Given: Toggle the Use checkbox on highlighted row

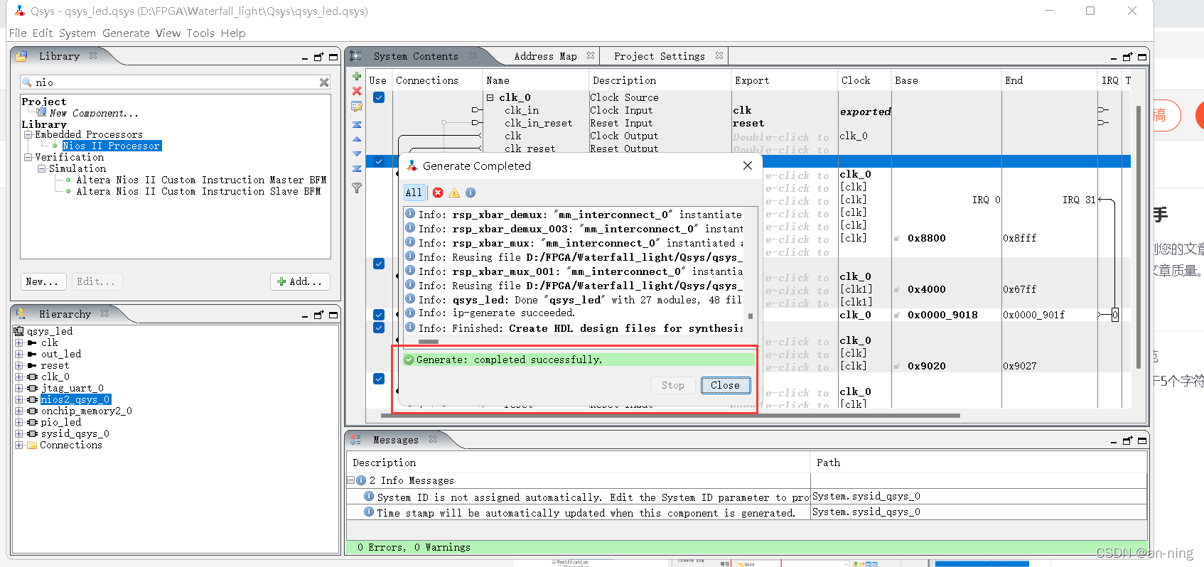Looking at the screenshot, I should pyautogui.click(x=379, y=161).
